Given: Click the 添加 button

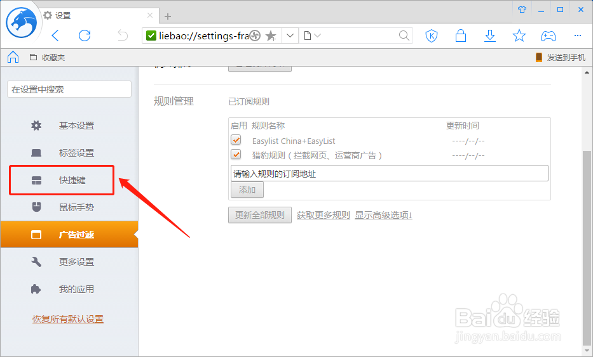Looking at the screenshot, I should 247,190.
